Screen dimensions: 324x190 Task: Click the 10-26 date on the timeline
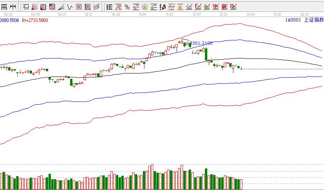[115, 14]
